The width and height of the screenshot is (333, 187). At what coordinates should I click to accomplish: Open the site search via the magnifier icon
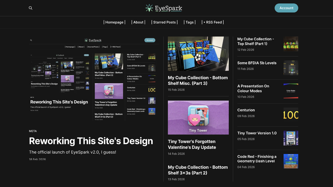(31, 8)
